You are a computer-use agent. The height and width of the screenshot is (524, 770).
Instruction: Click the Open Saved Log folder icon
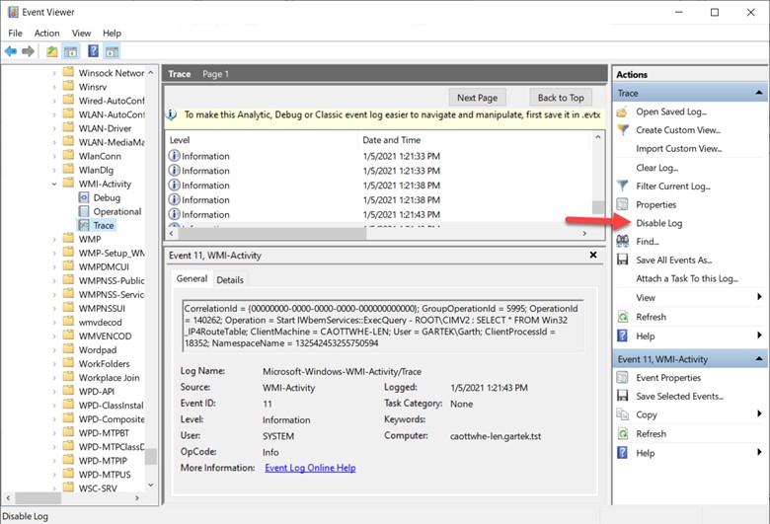point(622,112)
